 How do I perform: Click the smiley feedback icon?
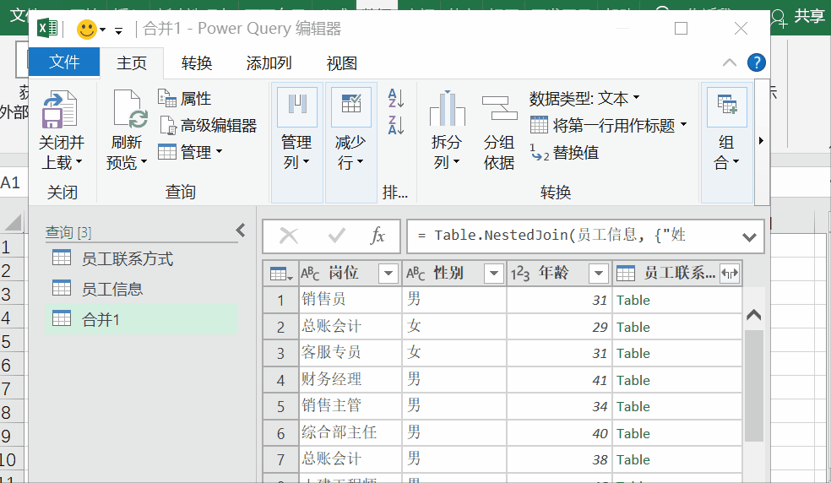(x=87, y=30)
